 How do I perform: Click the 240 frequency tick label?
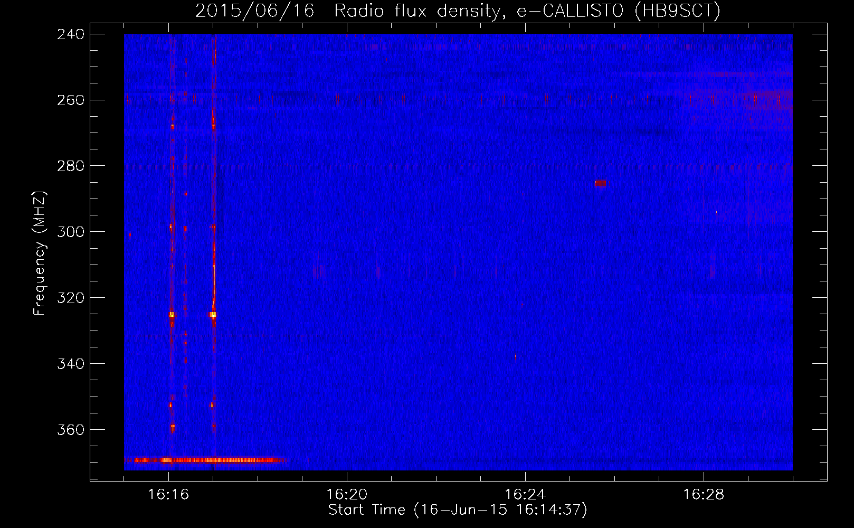pos(71,34)
